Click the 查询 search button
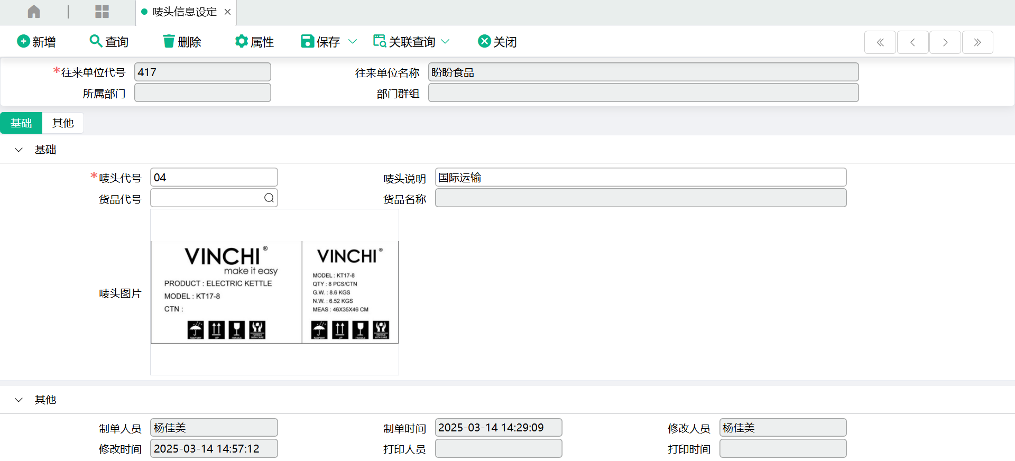The height and width of the screenshot is (461, 1015). click(109, 42)
